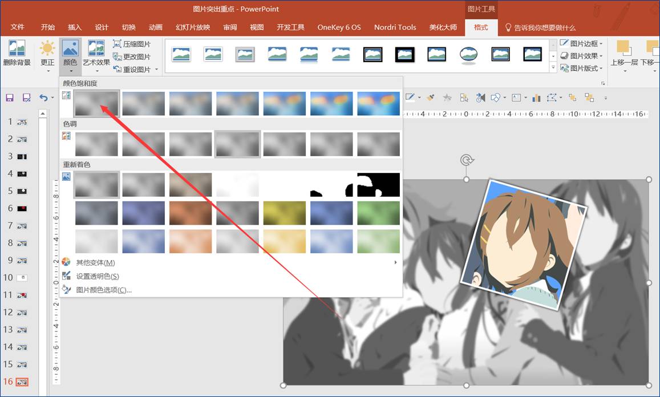The width and height of the screenshot is (660, 397).
Task: Open the Home (开始) tab
Action: pyautogui.click(x=47, y=27)
